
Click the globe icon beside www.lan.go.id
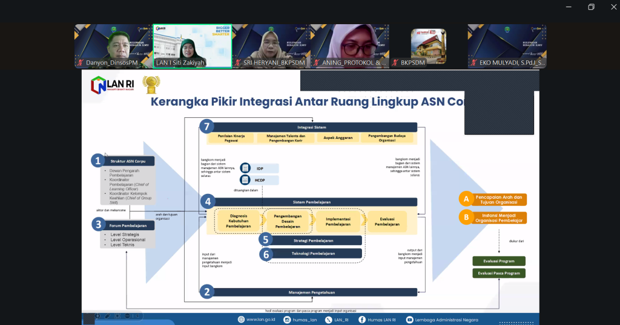tap(241, 320)
